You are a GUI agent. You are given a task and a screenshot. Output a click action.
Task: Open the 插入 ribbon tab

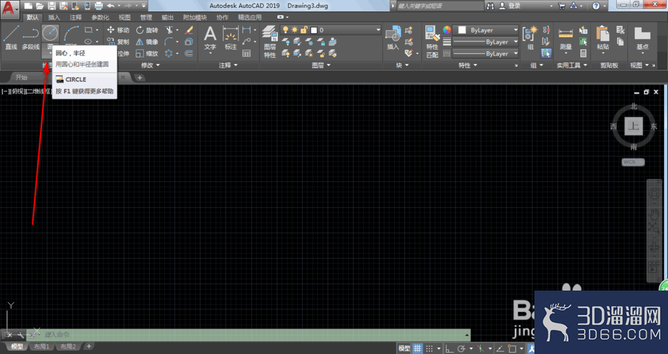[54, 17]
